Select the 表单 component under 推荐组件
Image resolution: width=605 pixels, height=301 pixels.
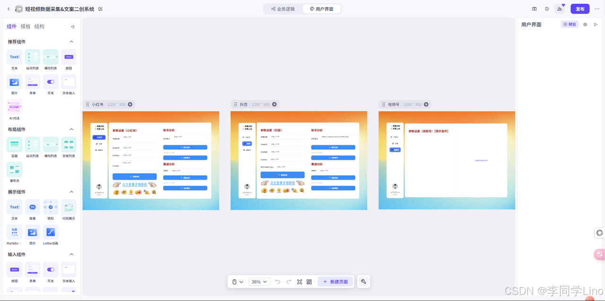click(33, 85)
